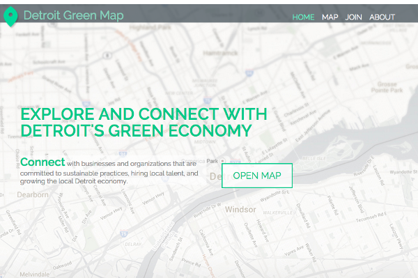The width and height of the screenshot is (418, 278).
Task: Click the I-94 shield below Hamtramck
Action: point(249,73)
